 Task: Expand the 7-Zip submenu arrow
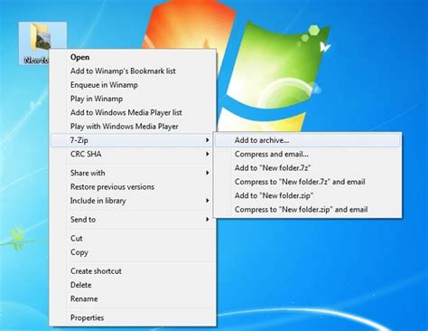tap(207, 140)
